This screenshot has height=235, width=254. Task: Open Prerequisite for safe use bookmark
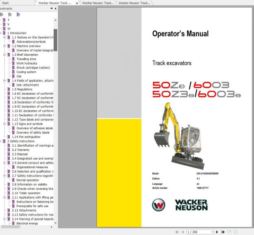pyautogui.click(x=33, y=206)
